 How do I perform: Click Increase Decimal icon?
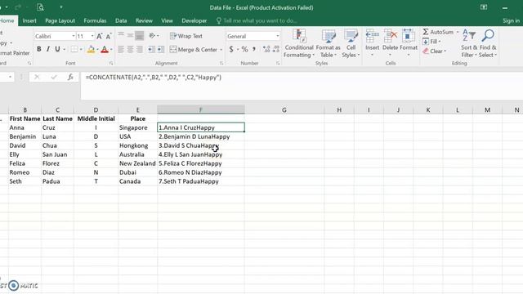266,49
